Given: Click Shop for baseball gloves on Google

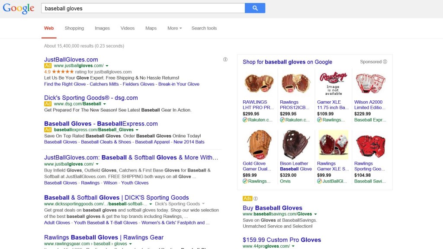Looking at the screenshot, I should tap(287, 62).
